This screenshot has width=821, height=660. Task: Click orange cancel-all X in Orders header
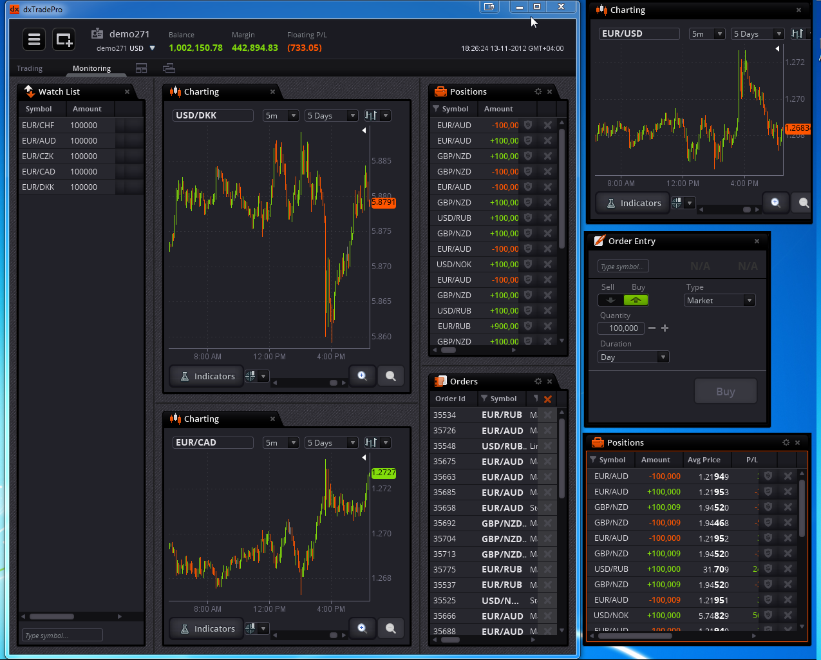tap(547, 399)
